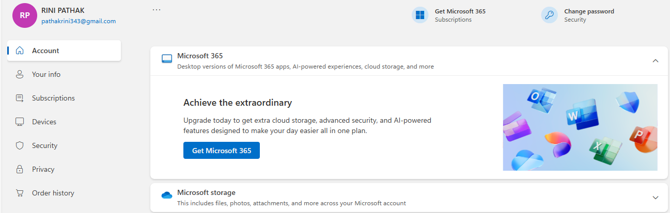Open the Your info menu item
Screen dimensions: 670x213
tap(46, 74)
